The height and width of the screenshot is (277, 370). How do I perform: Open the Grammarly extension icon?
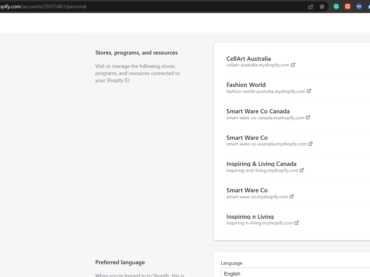point(336,7)
